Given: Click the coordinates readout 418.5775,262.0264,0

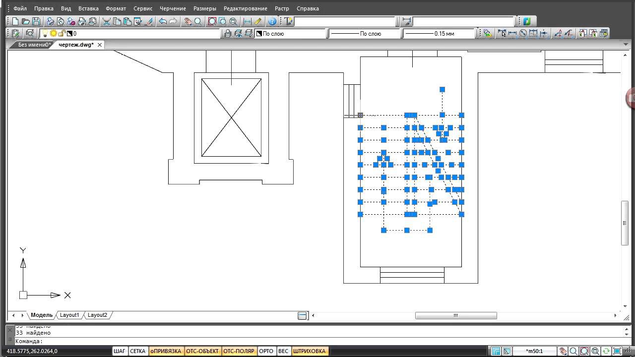Looking at the screenshot, I should 32,351.
